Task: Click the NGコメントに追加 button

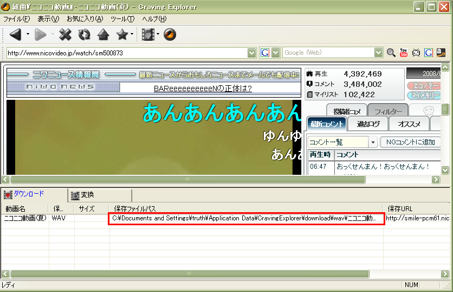Action: click(411, 142)
